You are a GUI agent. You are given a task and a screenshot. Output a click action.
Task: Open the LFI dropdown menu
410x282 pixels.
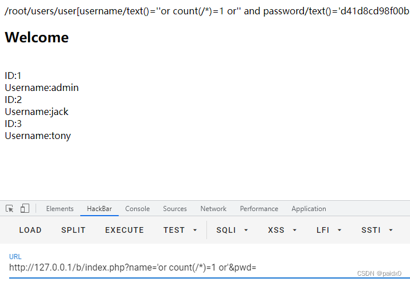329,230
